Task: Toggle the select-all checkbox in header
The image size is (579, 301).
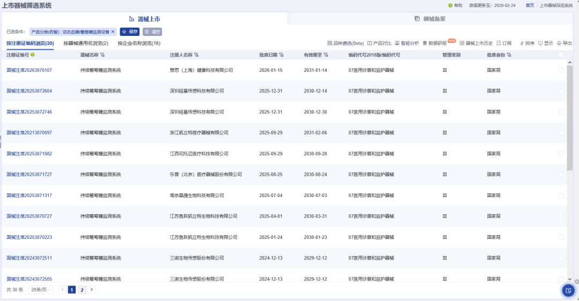Action: 561,55
